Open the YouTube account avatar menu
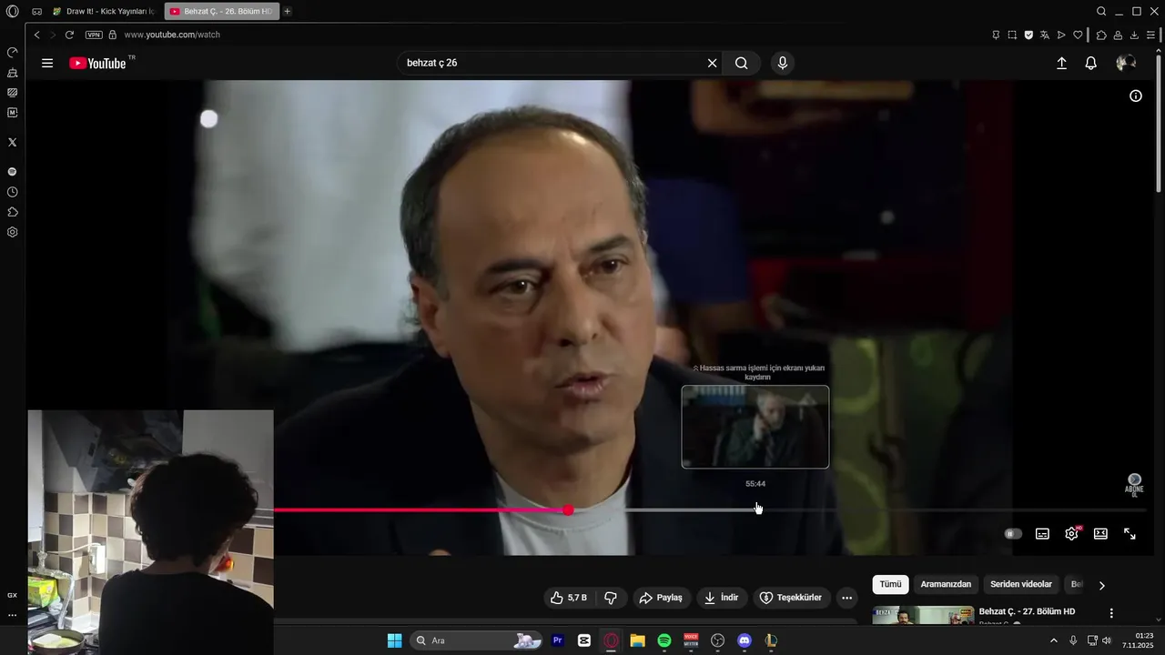The width and height of the screenshot is (1165, 655). (x=1126, y=63)
